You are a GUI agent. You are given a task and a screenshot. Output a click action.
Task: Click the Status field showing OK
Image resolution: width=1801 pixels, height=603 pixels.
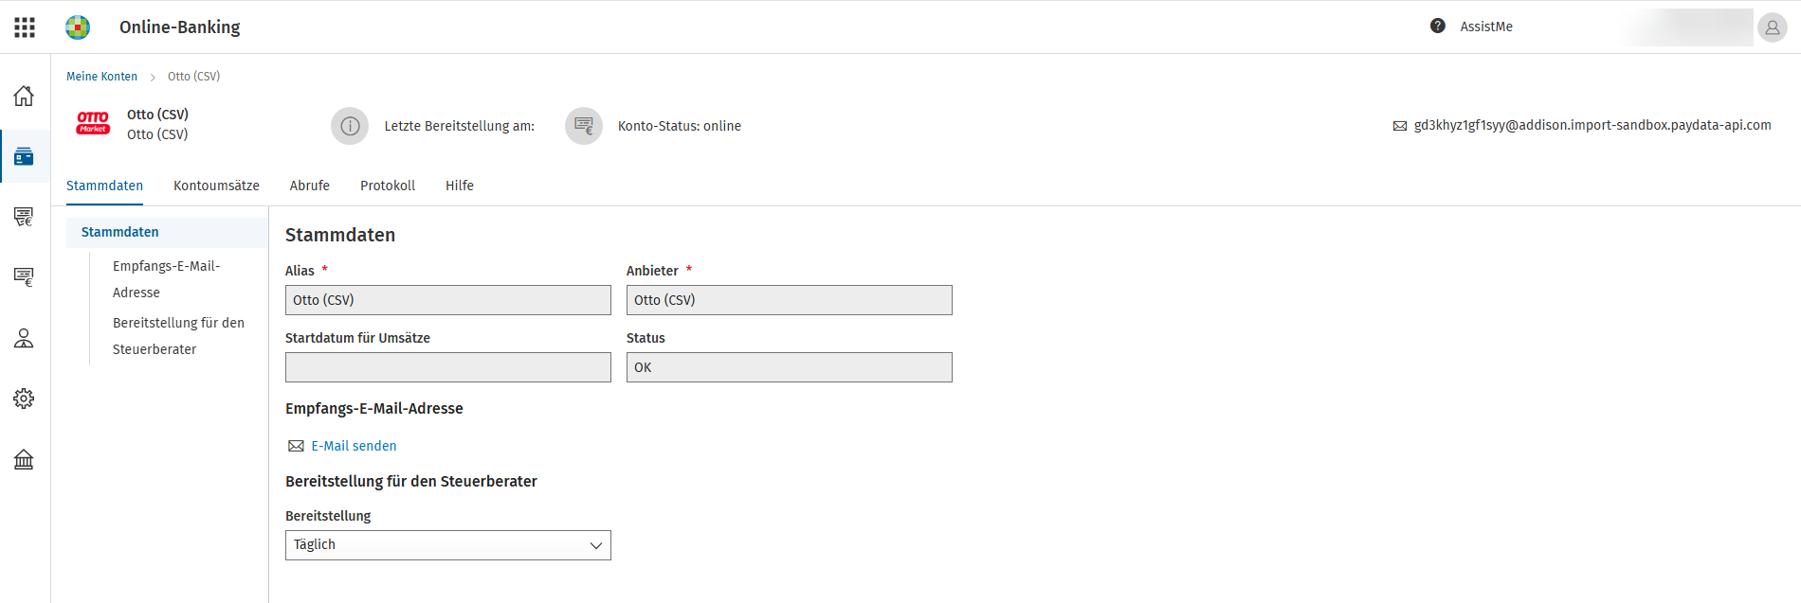pos(790,367)
